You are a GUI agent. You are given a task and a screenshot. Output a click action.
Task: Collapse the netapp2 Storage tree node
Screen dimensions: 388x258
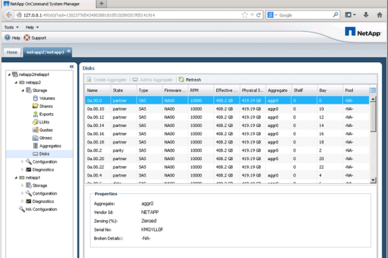point(23,91)
